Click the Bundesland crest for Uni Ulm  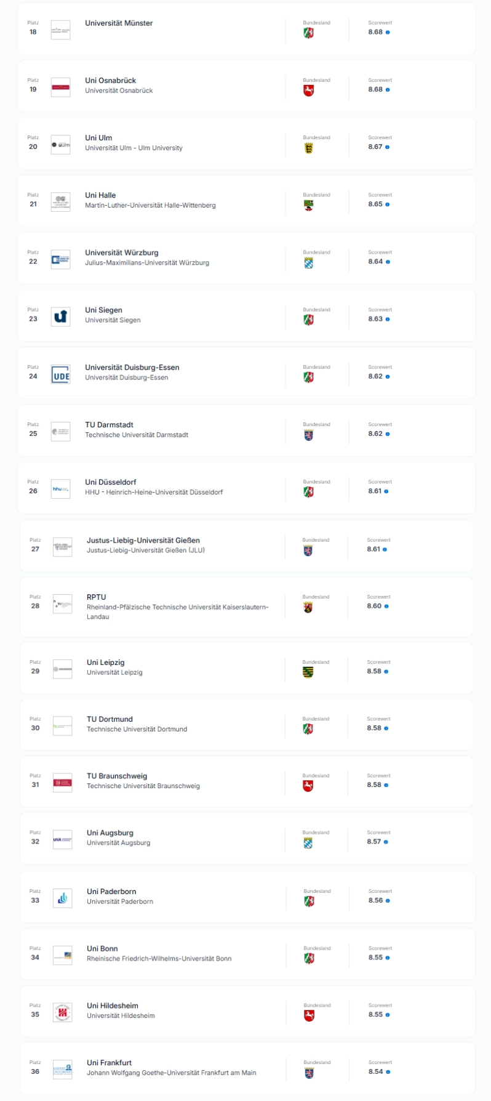tap(309, 148)
